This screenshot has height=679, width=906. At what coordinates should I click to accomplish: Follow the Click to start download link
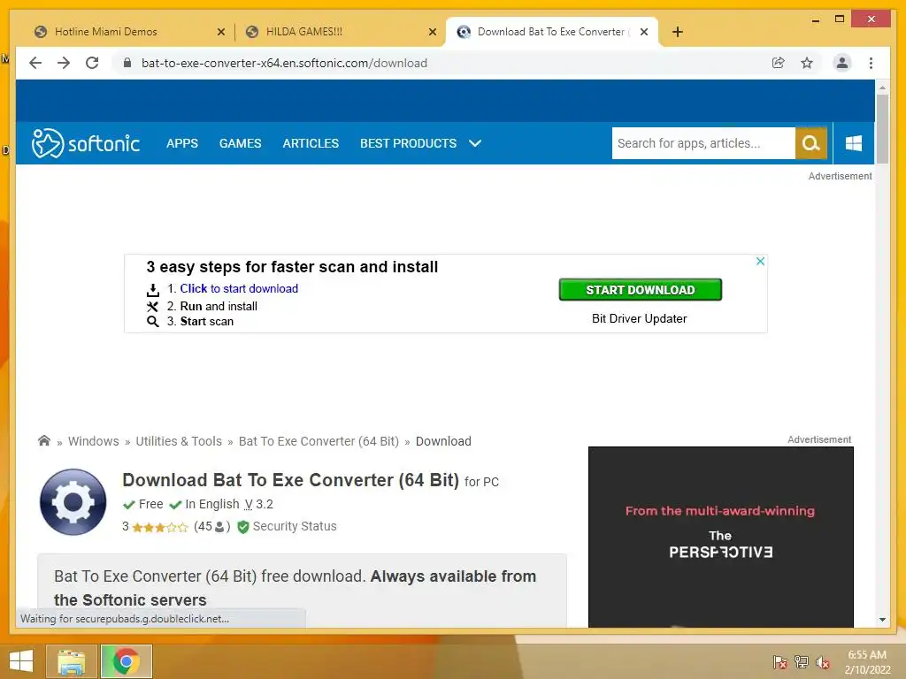[x=239, y=289]
